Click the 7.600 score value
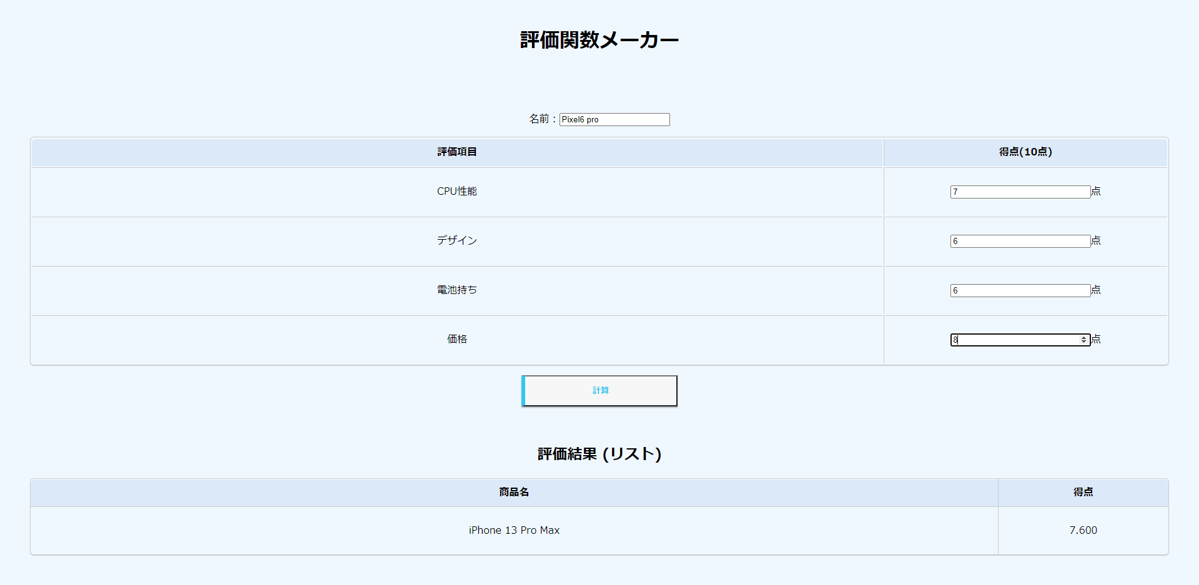 click(x=1083, y=530)
